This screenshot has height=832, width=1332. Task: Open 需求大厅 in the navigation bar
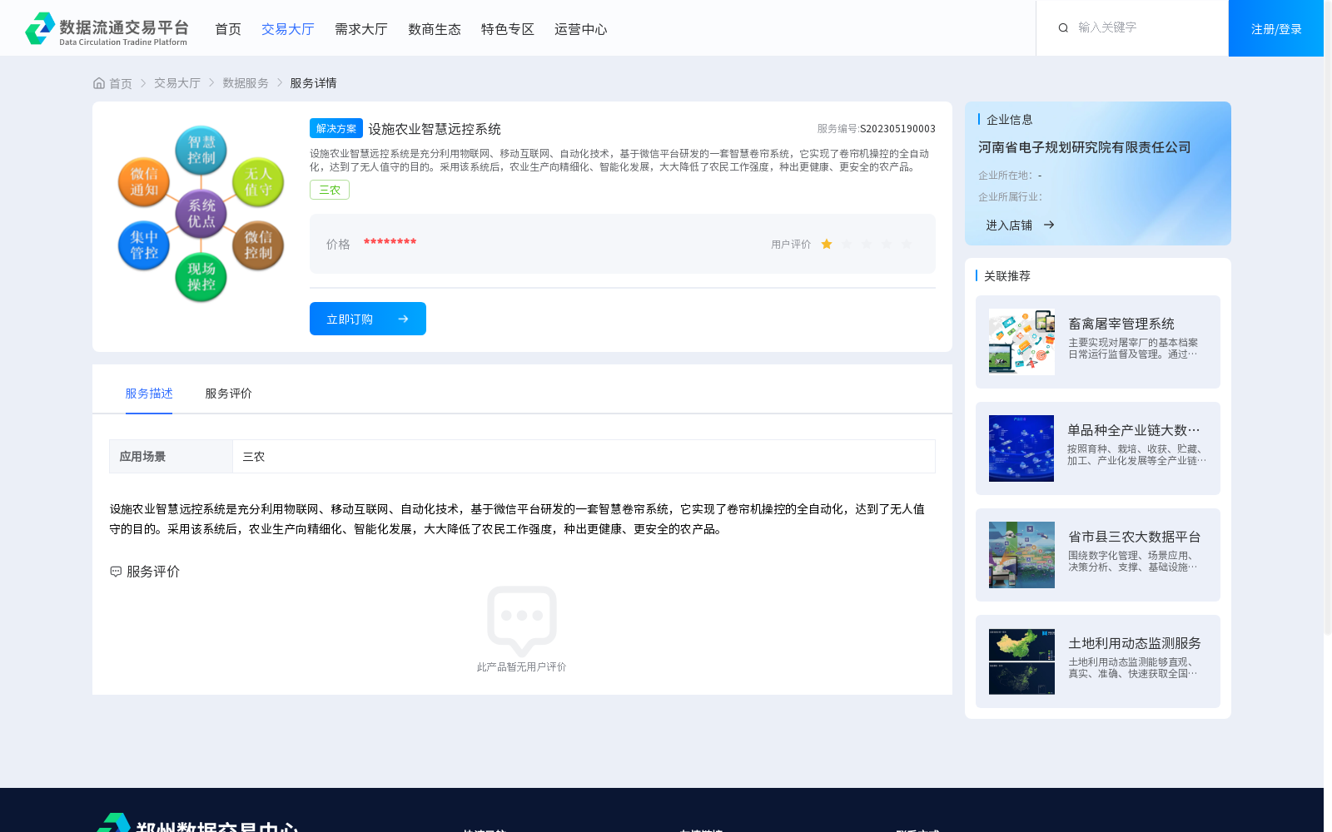point(361,29)
